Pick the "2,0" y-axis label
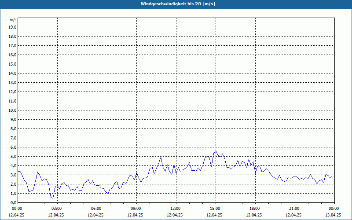Viewport: 352px width, 220px height. [x=14, y=184]
